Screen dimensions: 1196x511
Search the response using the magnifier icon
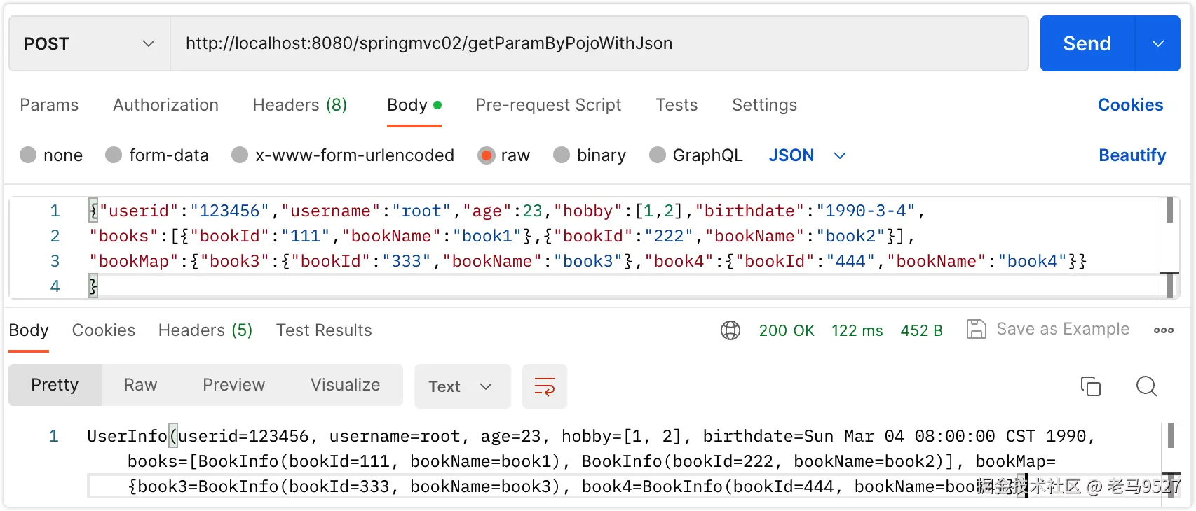[x=1146, y=386]
